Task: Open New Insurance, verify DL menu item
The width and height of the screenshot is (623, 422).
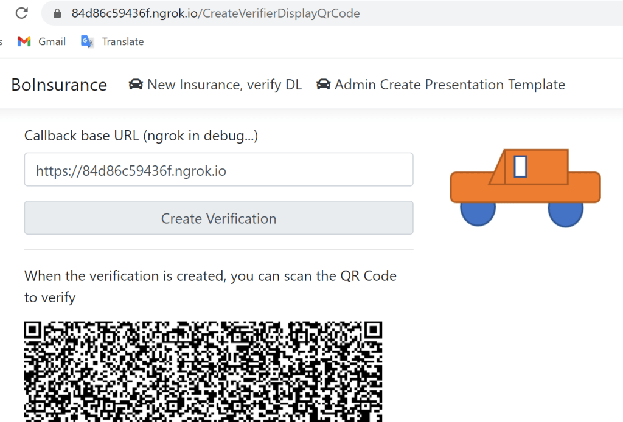Action: pos(224,85)
